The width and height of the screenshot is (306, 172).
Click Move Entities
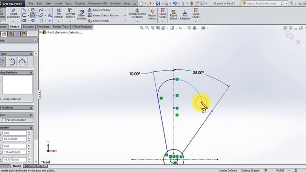(99, 21)
